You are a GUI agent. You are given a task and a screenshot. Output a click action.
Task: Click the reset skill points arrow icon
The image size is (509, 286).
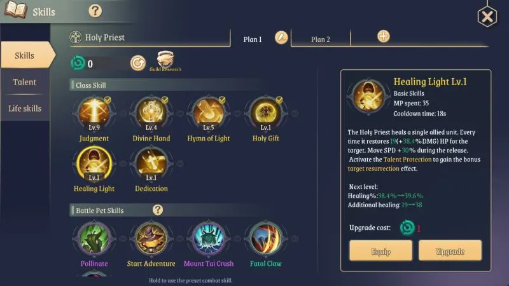pos(138,63)
